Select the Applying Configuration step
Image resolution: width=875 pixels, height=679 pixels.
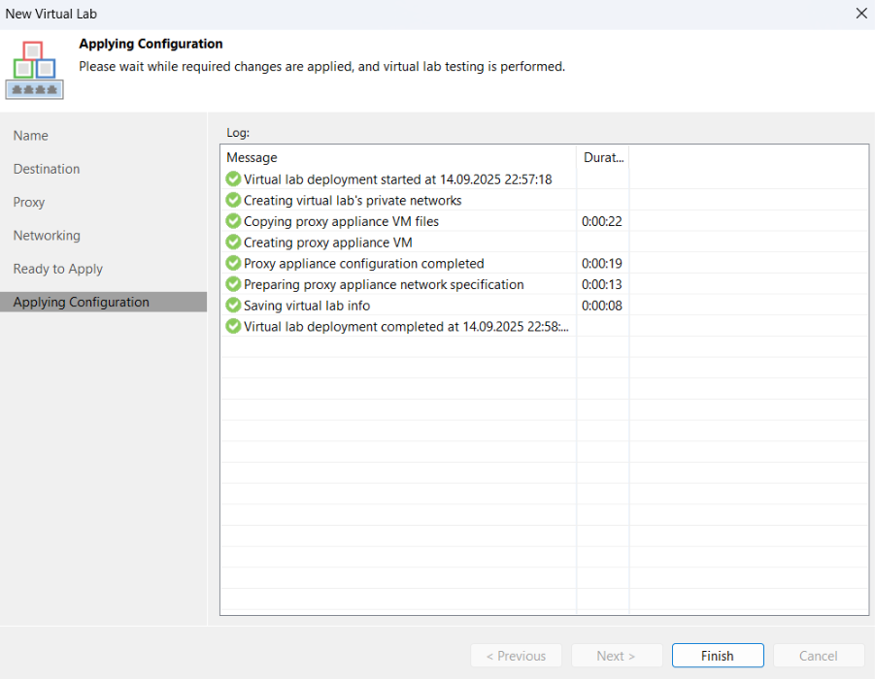pos(82,303)
